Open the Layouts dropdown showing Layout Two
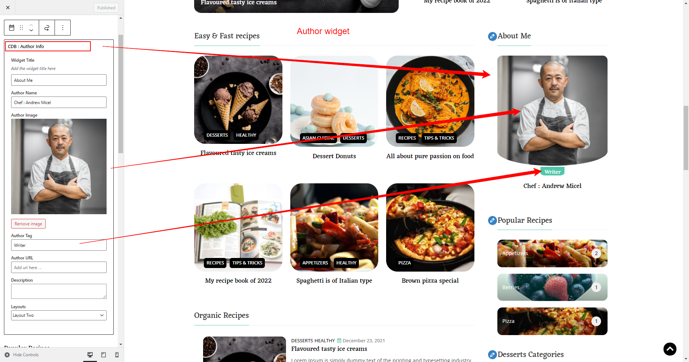689x362 pixels. click(x=59, y=315)
